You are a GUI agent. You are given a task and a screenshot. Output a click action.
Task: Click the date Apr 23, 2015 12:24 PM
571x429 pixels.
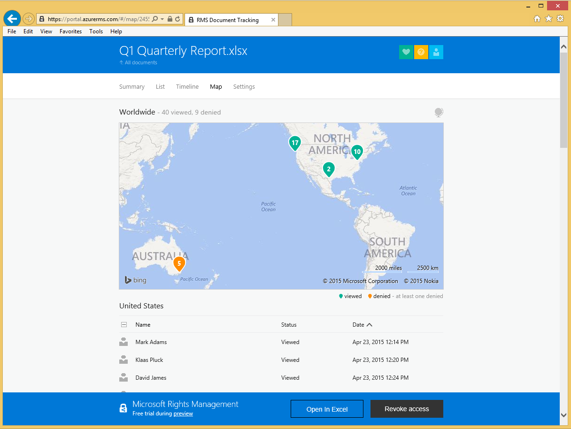pyautogui.click(x=380, y=378)
